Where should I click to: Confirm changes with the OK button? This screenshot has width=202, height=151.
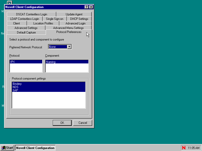[x=62, y=123]
